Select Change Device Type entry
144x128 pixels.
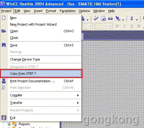click(x=41, y=59)
